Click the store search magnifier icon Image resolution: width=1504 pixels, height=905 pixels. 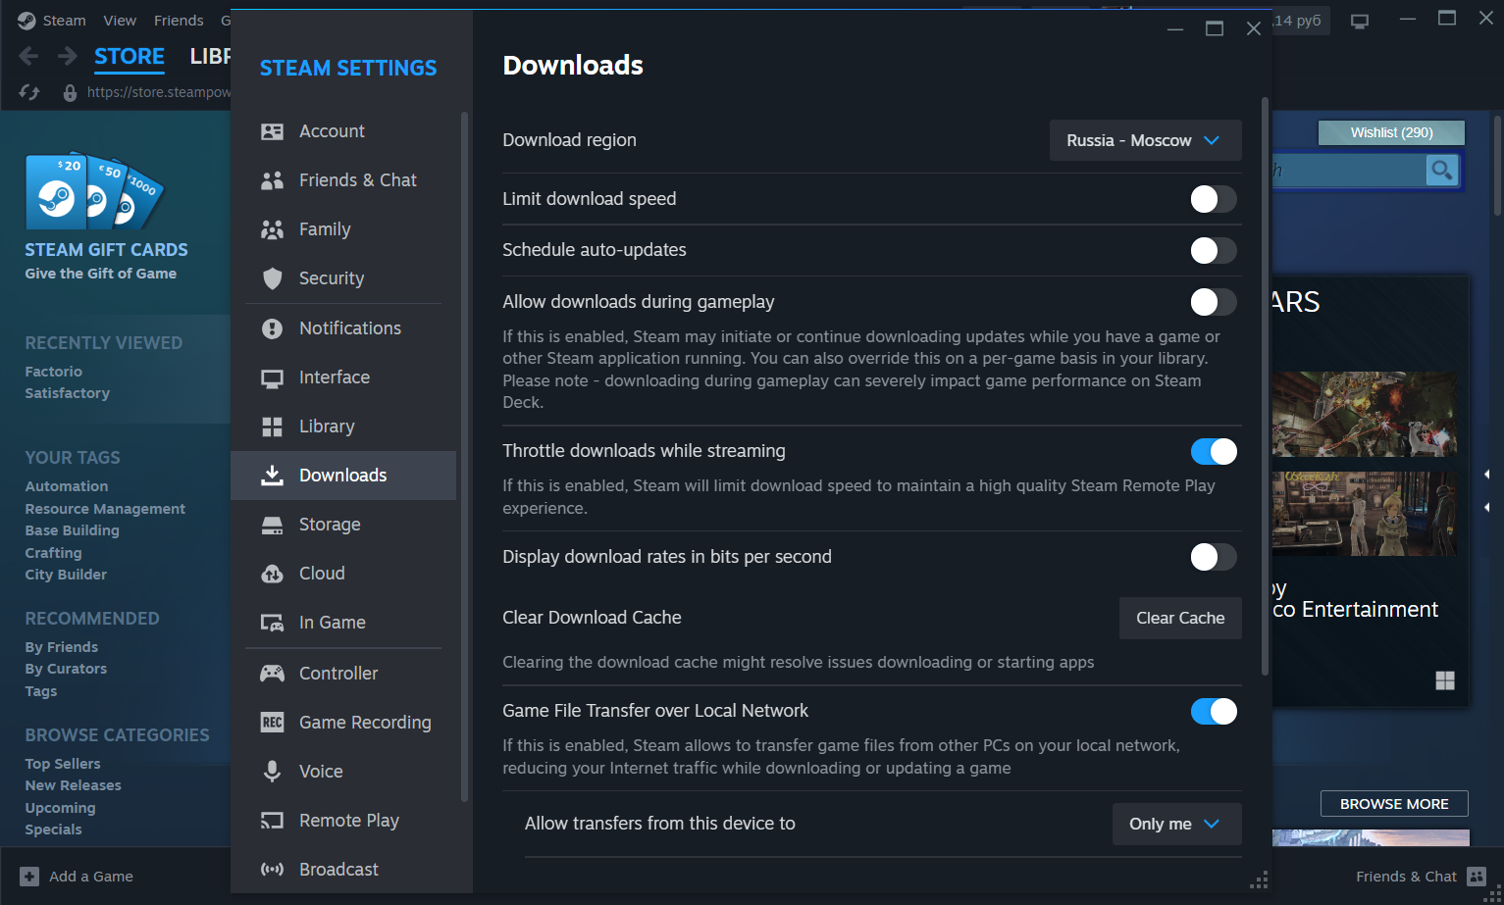(x=1441, y=171)
